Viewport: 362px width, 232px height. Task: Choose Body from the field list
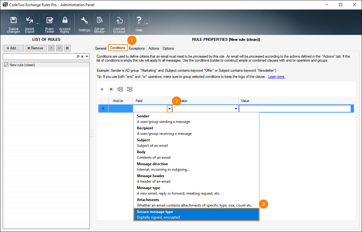197,155
